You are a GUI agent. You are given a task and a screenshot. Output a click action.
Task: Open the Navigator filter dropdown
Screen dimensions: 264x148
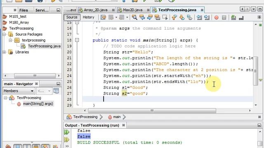(x=44, y=91)
